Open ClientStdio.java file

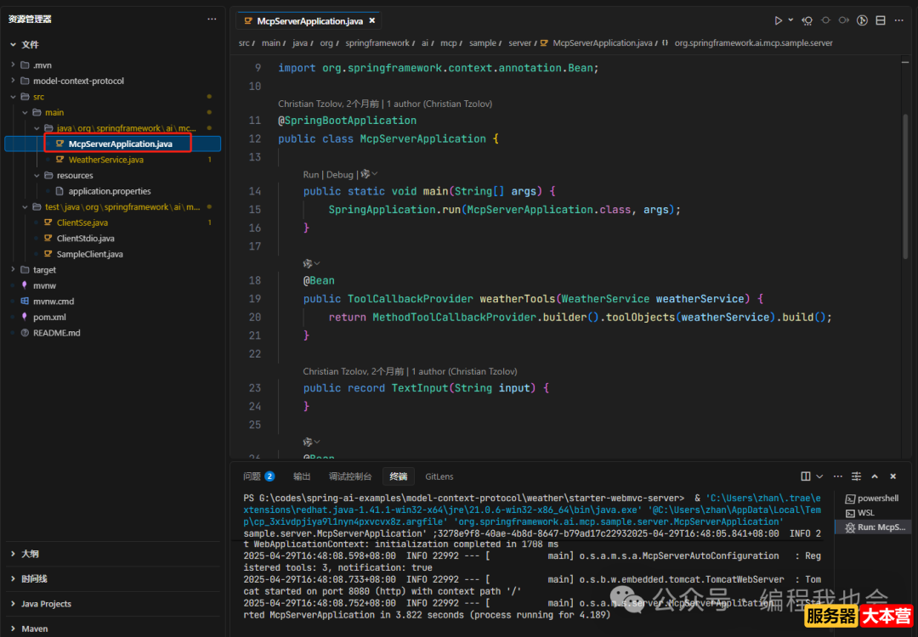[86, 239]
